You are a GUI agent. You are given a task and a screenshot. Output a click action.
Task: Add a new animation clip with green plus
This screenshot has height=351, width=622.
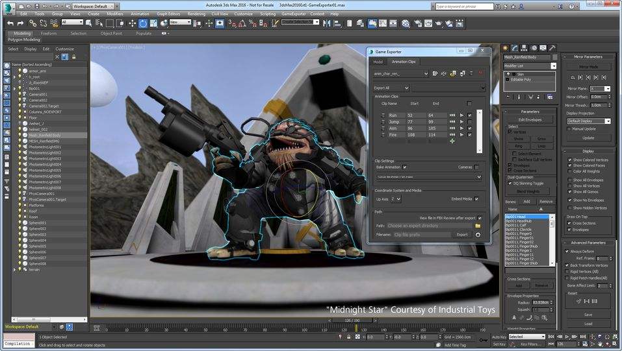(452, 141)
